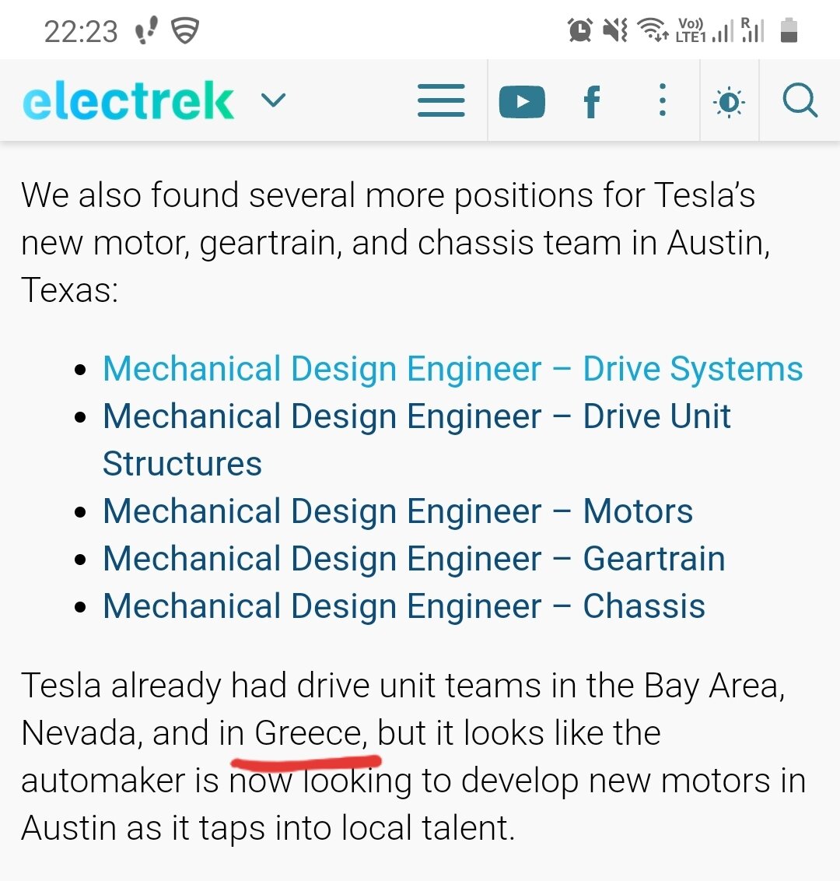Image resolution: width=840 pixels, height=881 pixels.
Task: Tap the alarm clock status icon
Action: [580, 30]
